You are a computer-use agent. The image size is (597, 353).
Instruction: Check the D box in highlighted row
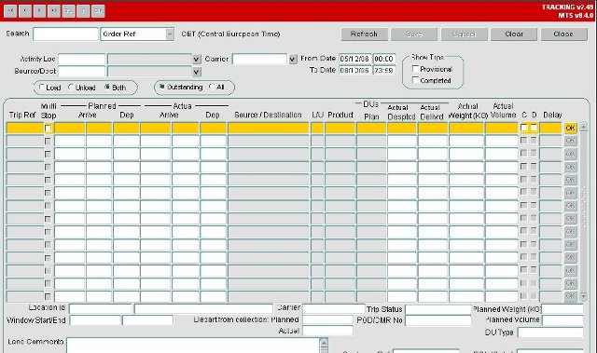(534, 128)
